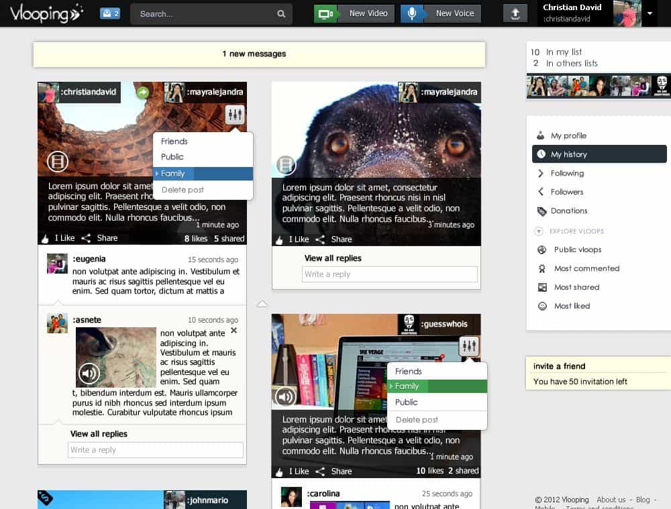Share the dog post by :mayralejandra

[x=333, y=239]
